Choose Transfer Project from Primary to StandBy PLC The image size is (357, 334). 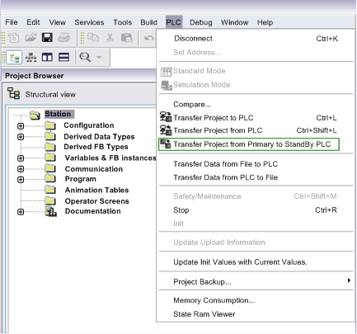[x=249, y=144]
